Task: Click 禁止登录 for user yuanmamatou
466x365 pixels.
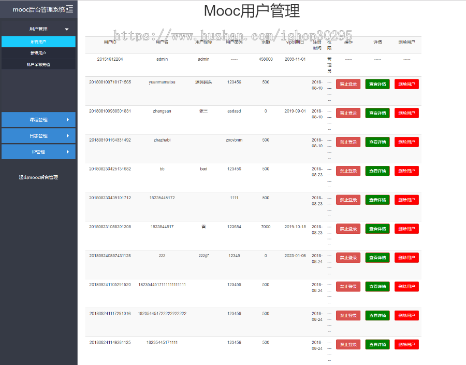Action: [x=347, y=83]
